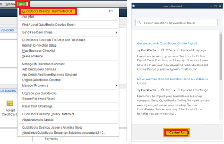
Task: Select Manage My QuickBooks Account
Action: click(43, 64)
